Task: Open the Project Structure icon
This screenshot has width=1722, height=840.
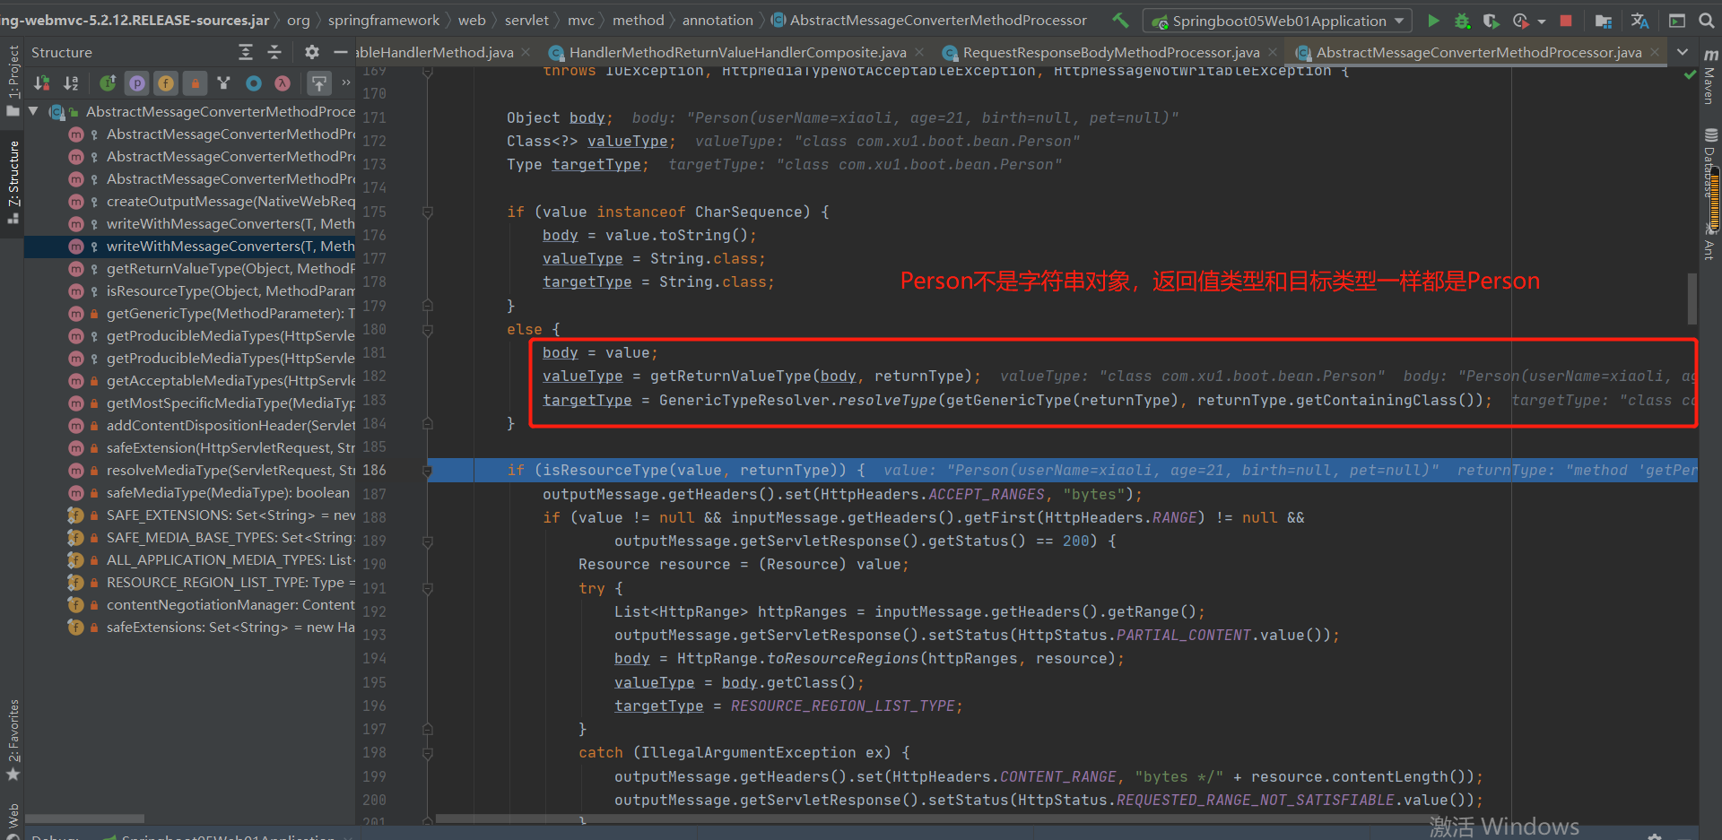Action: [1604, 20]
